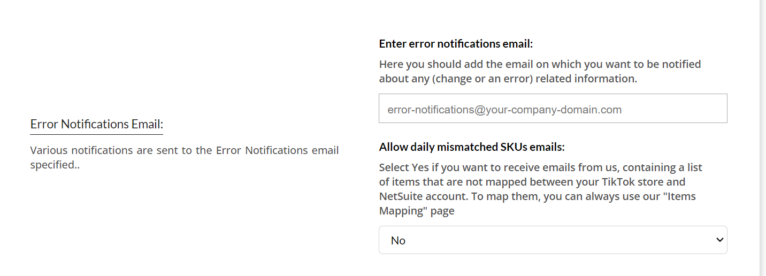Click the page's vertical scrollbar on the right
This screenshot has width=766, height=276.
763,138
